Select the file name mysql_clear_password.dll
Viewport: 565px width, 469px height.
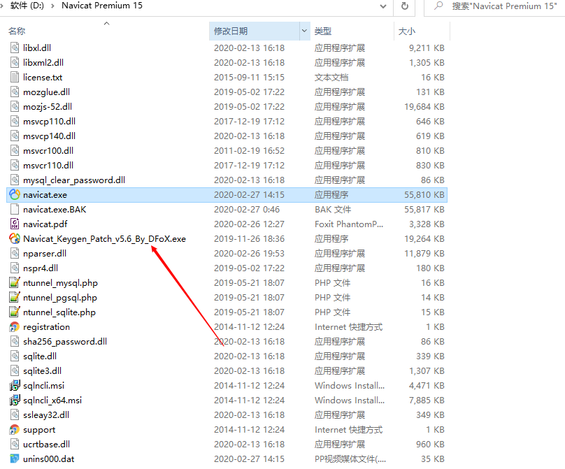pyautogui.click(x=74, y=180)
